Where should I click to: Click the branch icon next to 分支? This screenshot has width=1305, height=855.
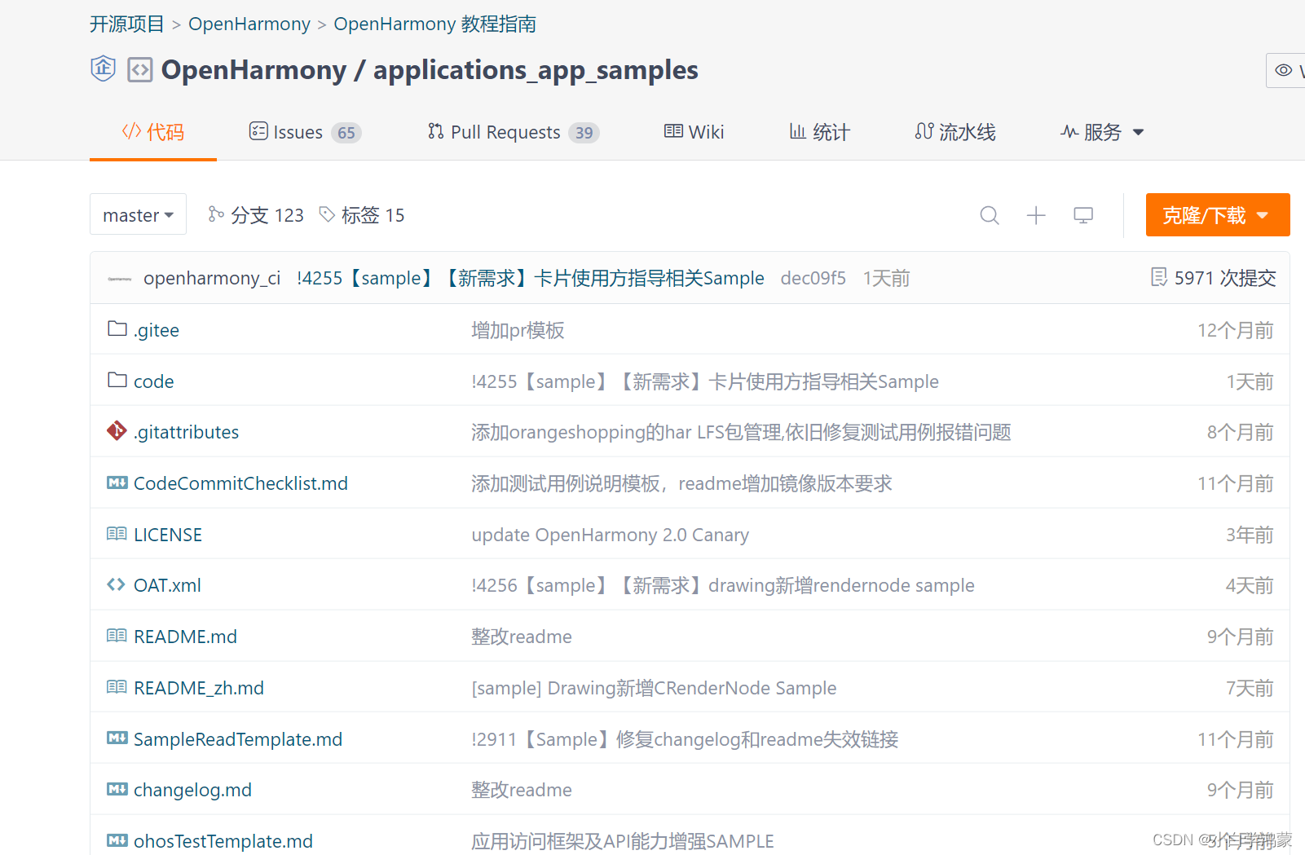pyautogui.click(x=216, y=214)
